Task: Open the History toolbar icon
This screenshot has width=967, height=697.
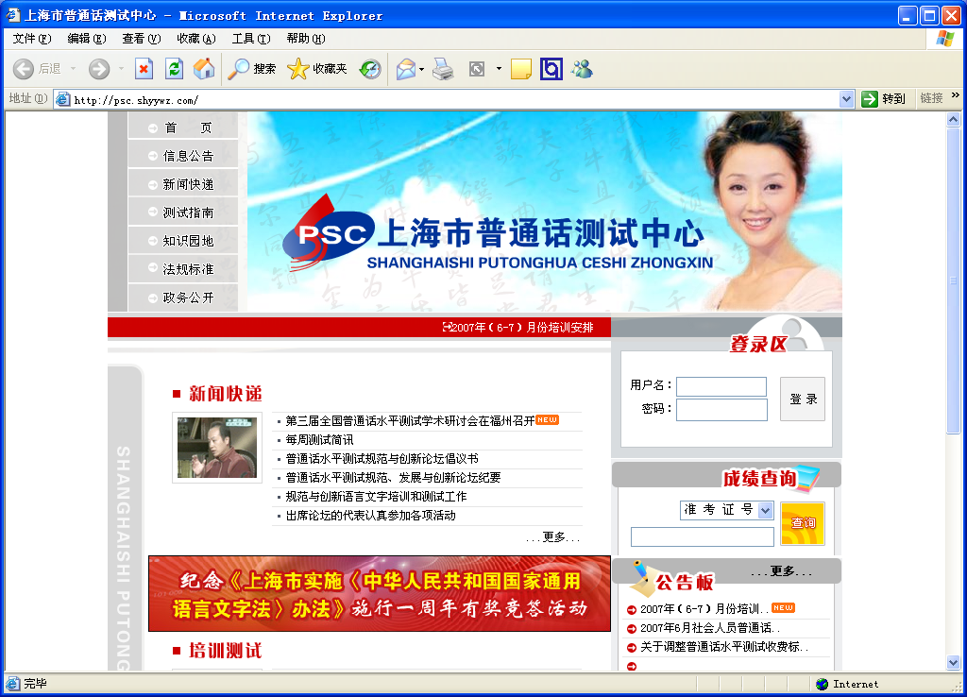Action: (369, 69)
